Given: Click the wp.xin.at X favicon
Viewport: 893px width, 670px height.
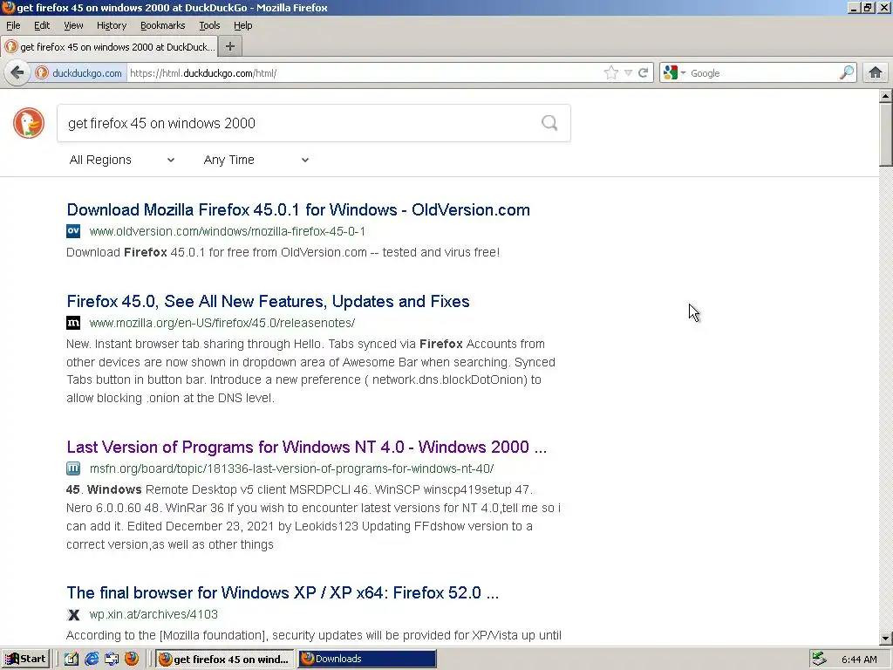Looking at the screenshot, I should 73,615.
